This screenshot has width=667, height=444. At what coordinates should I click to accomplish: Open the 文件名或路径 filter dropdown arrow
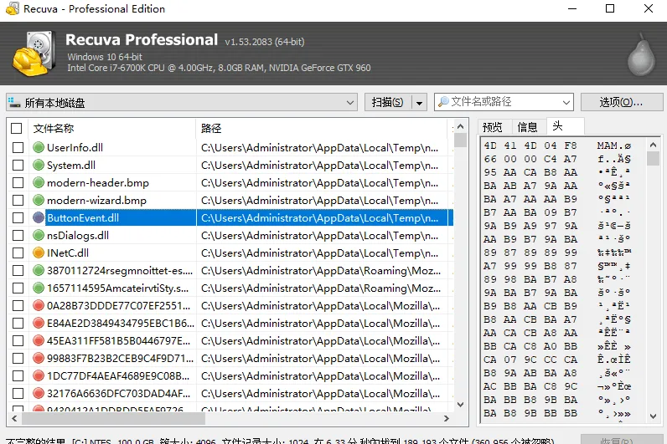[566, 102]
